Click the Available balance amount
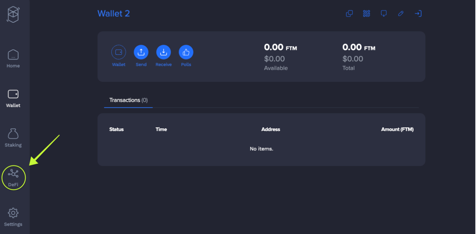The height and width of the screenshot is (234, 476). coord(280,47)
